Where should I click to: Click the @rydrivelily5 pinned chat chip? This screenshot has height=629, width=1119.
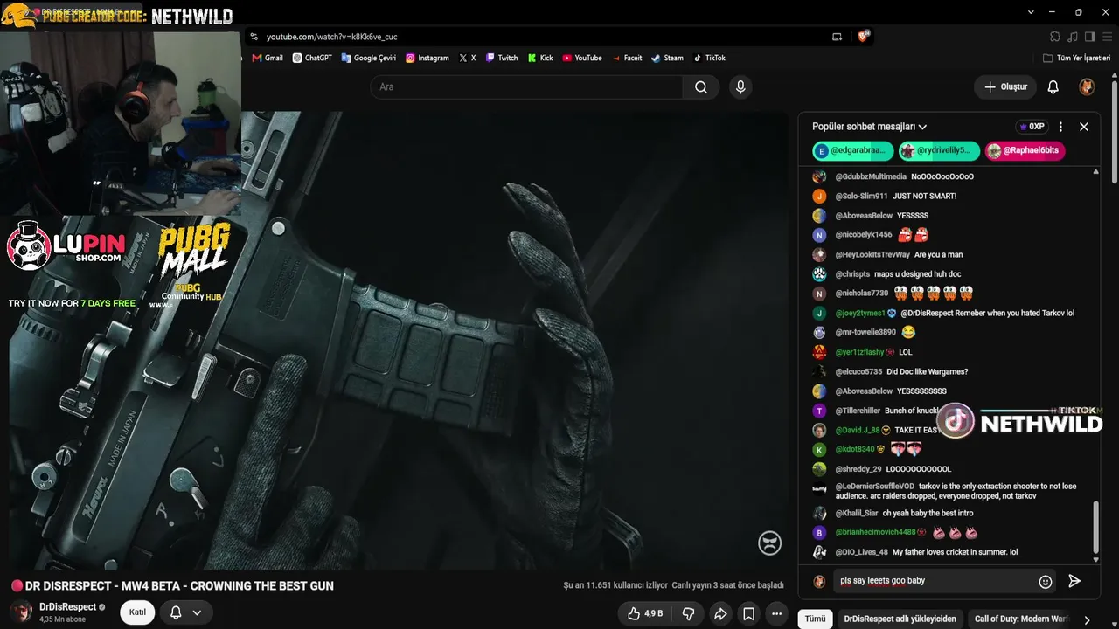pyautogui.click(x=940, y=151)
